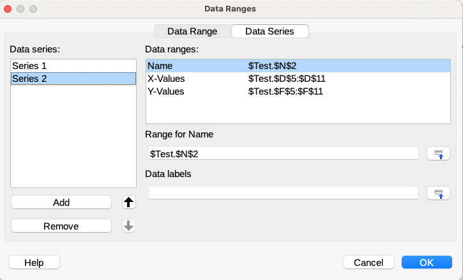Cancel the Data Ranges dialog
463x280 pixels.
(x=368, y=262)
